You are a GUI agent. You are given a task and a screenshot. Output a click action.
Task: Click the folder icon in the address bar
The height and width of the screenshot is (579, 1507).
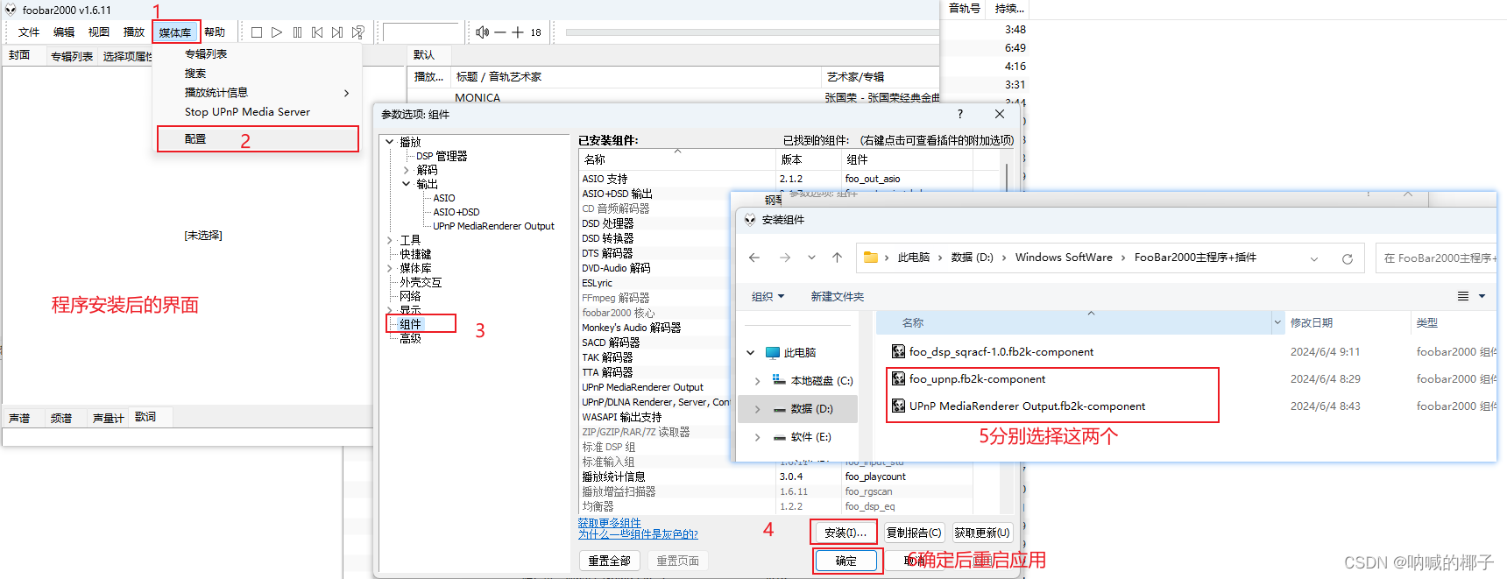[871, 258]
